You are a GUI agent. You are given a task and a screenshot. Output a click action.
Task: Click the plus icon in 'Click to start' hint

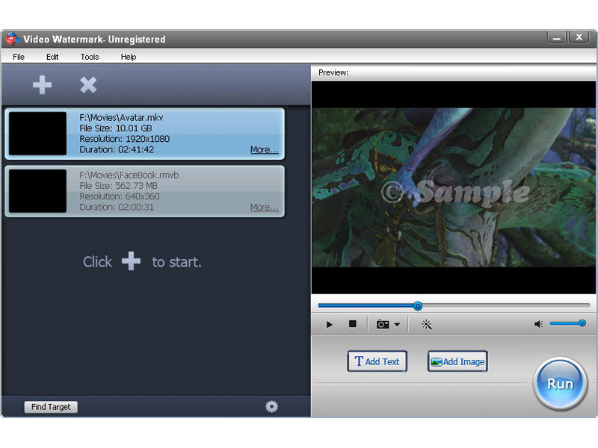click(131, 261)
